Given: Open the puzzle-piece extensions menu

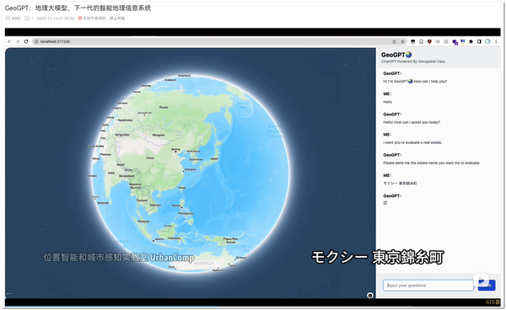Looking at the screenshot, I should (x=471, y=41).
